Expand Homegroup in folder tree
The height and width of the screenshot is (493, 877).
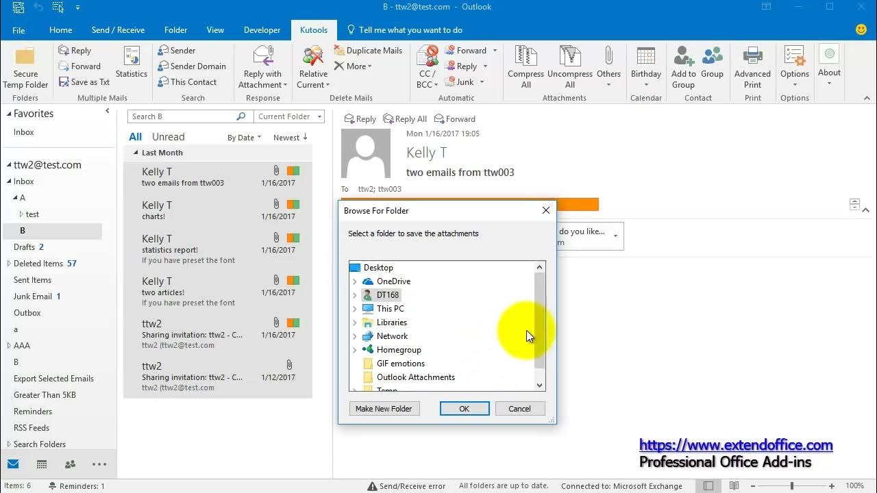tap(354, 350)
